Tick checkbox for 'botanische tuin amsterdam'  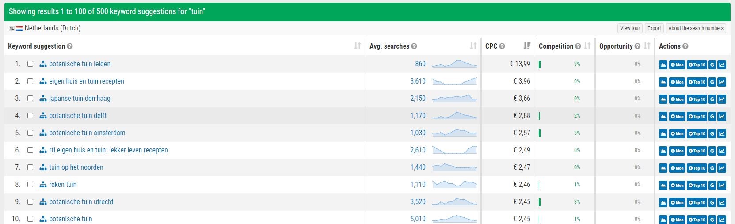(x=30, y=133)
